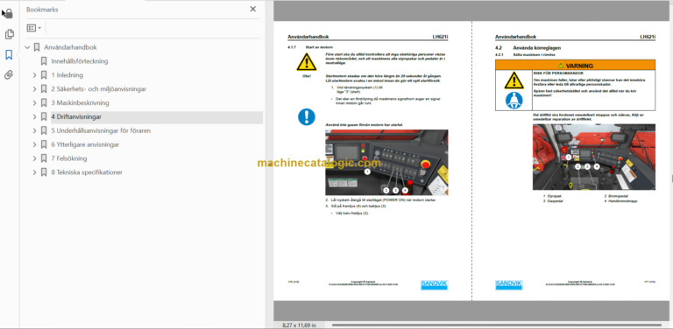The height and width of the screenshot is (329, 673).
Task: Jump to 7 Felsökning bookmark
Action: coord(69,158)
